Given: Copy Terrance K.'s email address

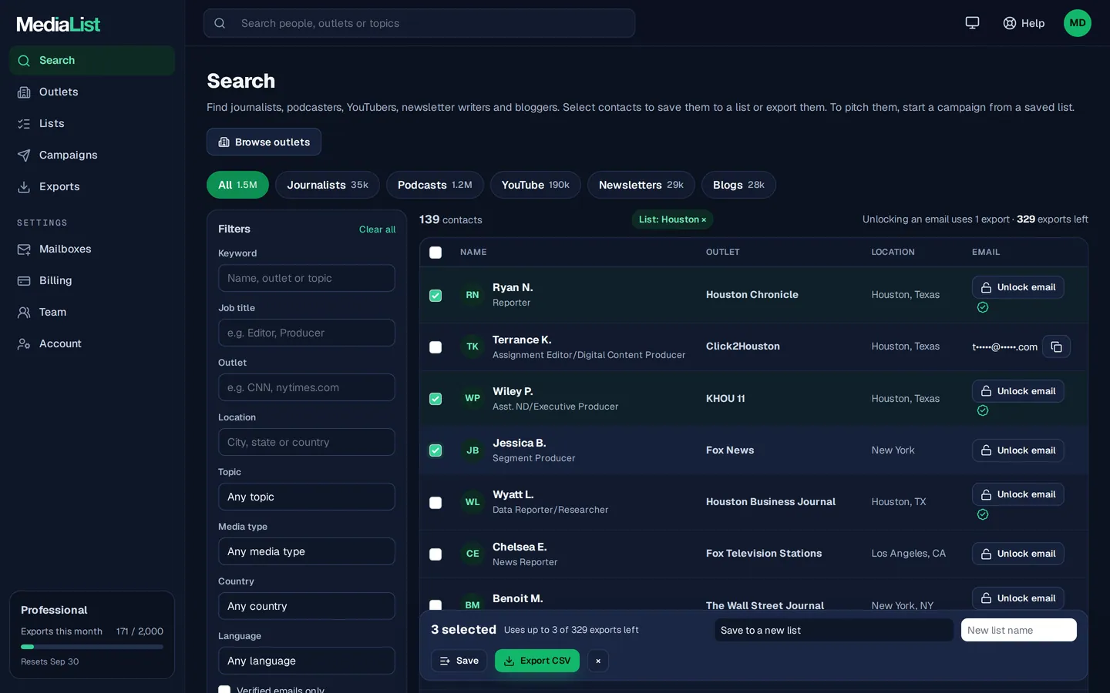Looking at the screenshot, I should click(x=1056, y=347).
